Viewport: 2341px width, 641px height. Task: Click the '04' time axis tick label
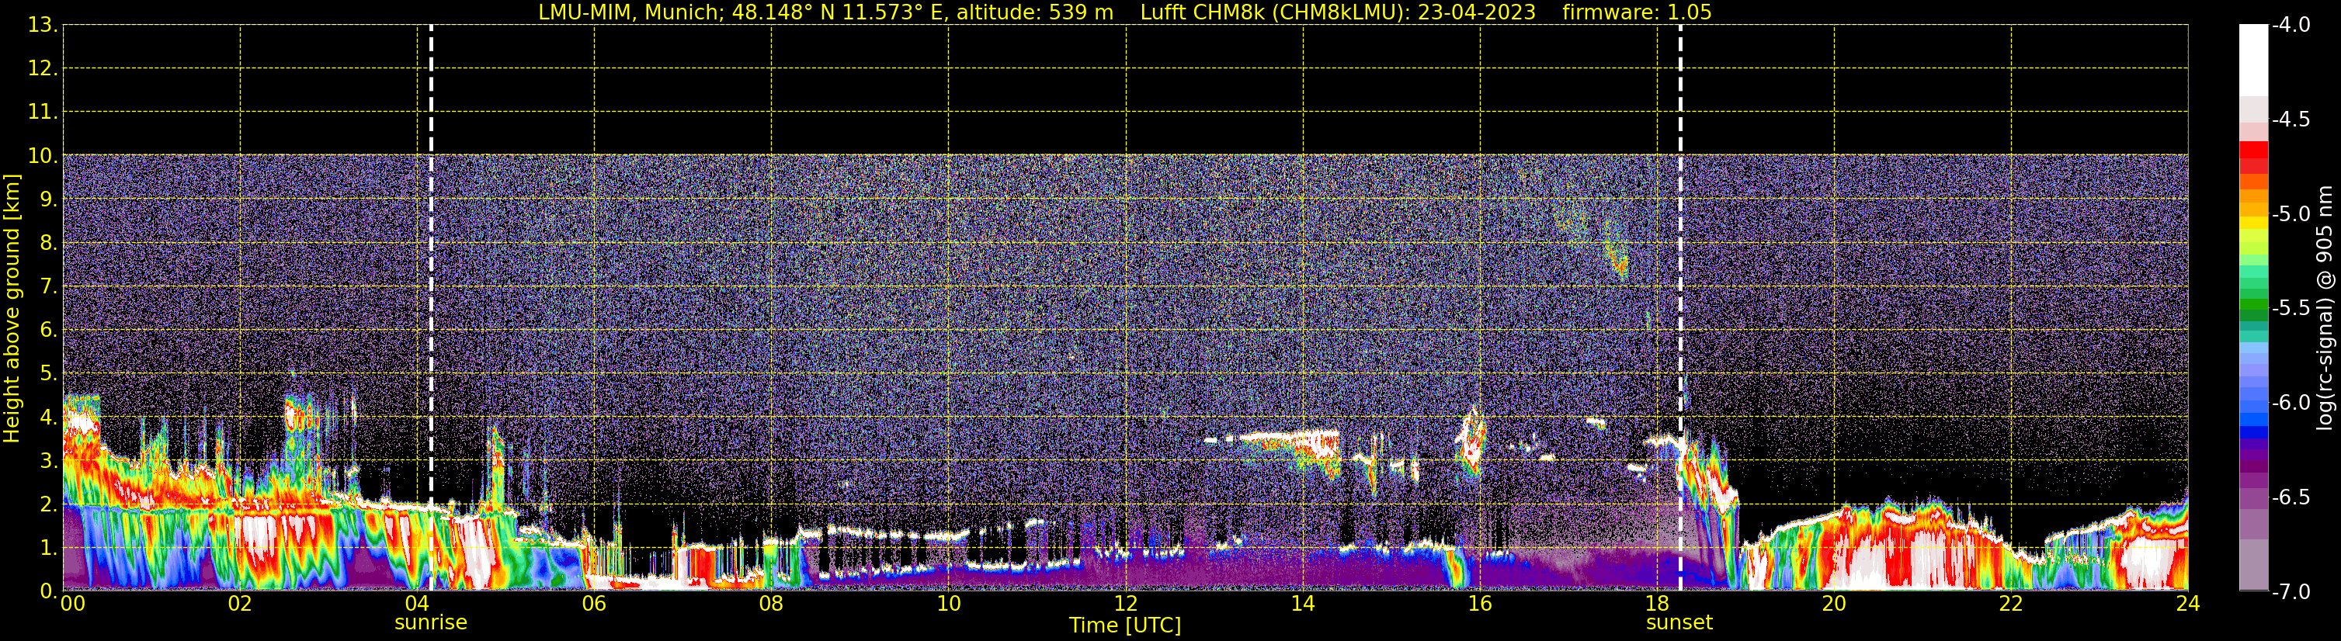pyautogui.click(x=417, y=604)
